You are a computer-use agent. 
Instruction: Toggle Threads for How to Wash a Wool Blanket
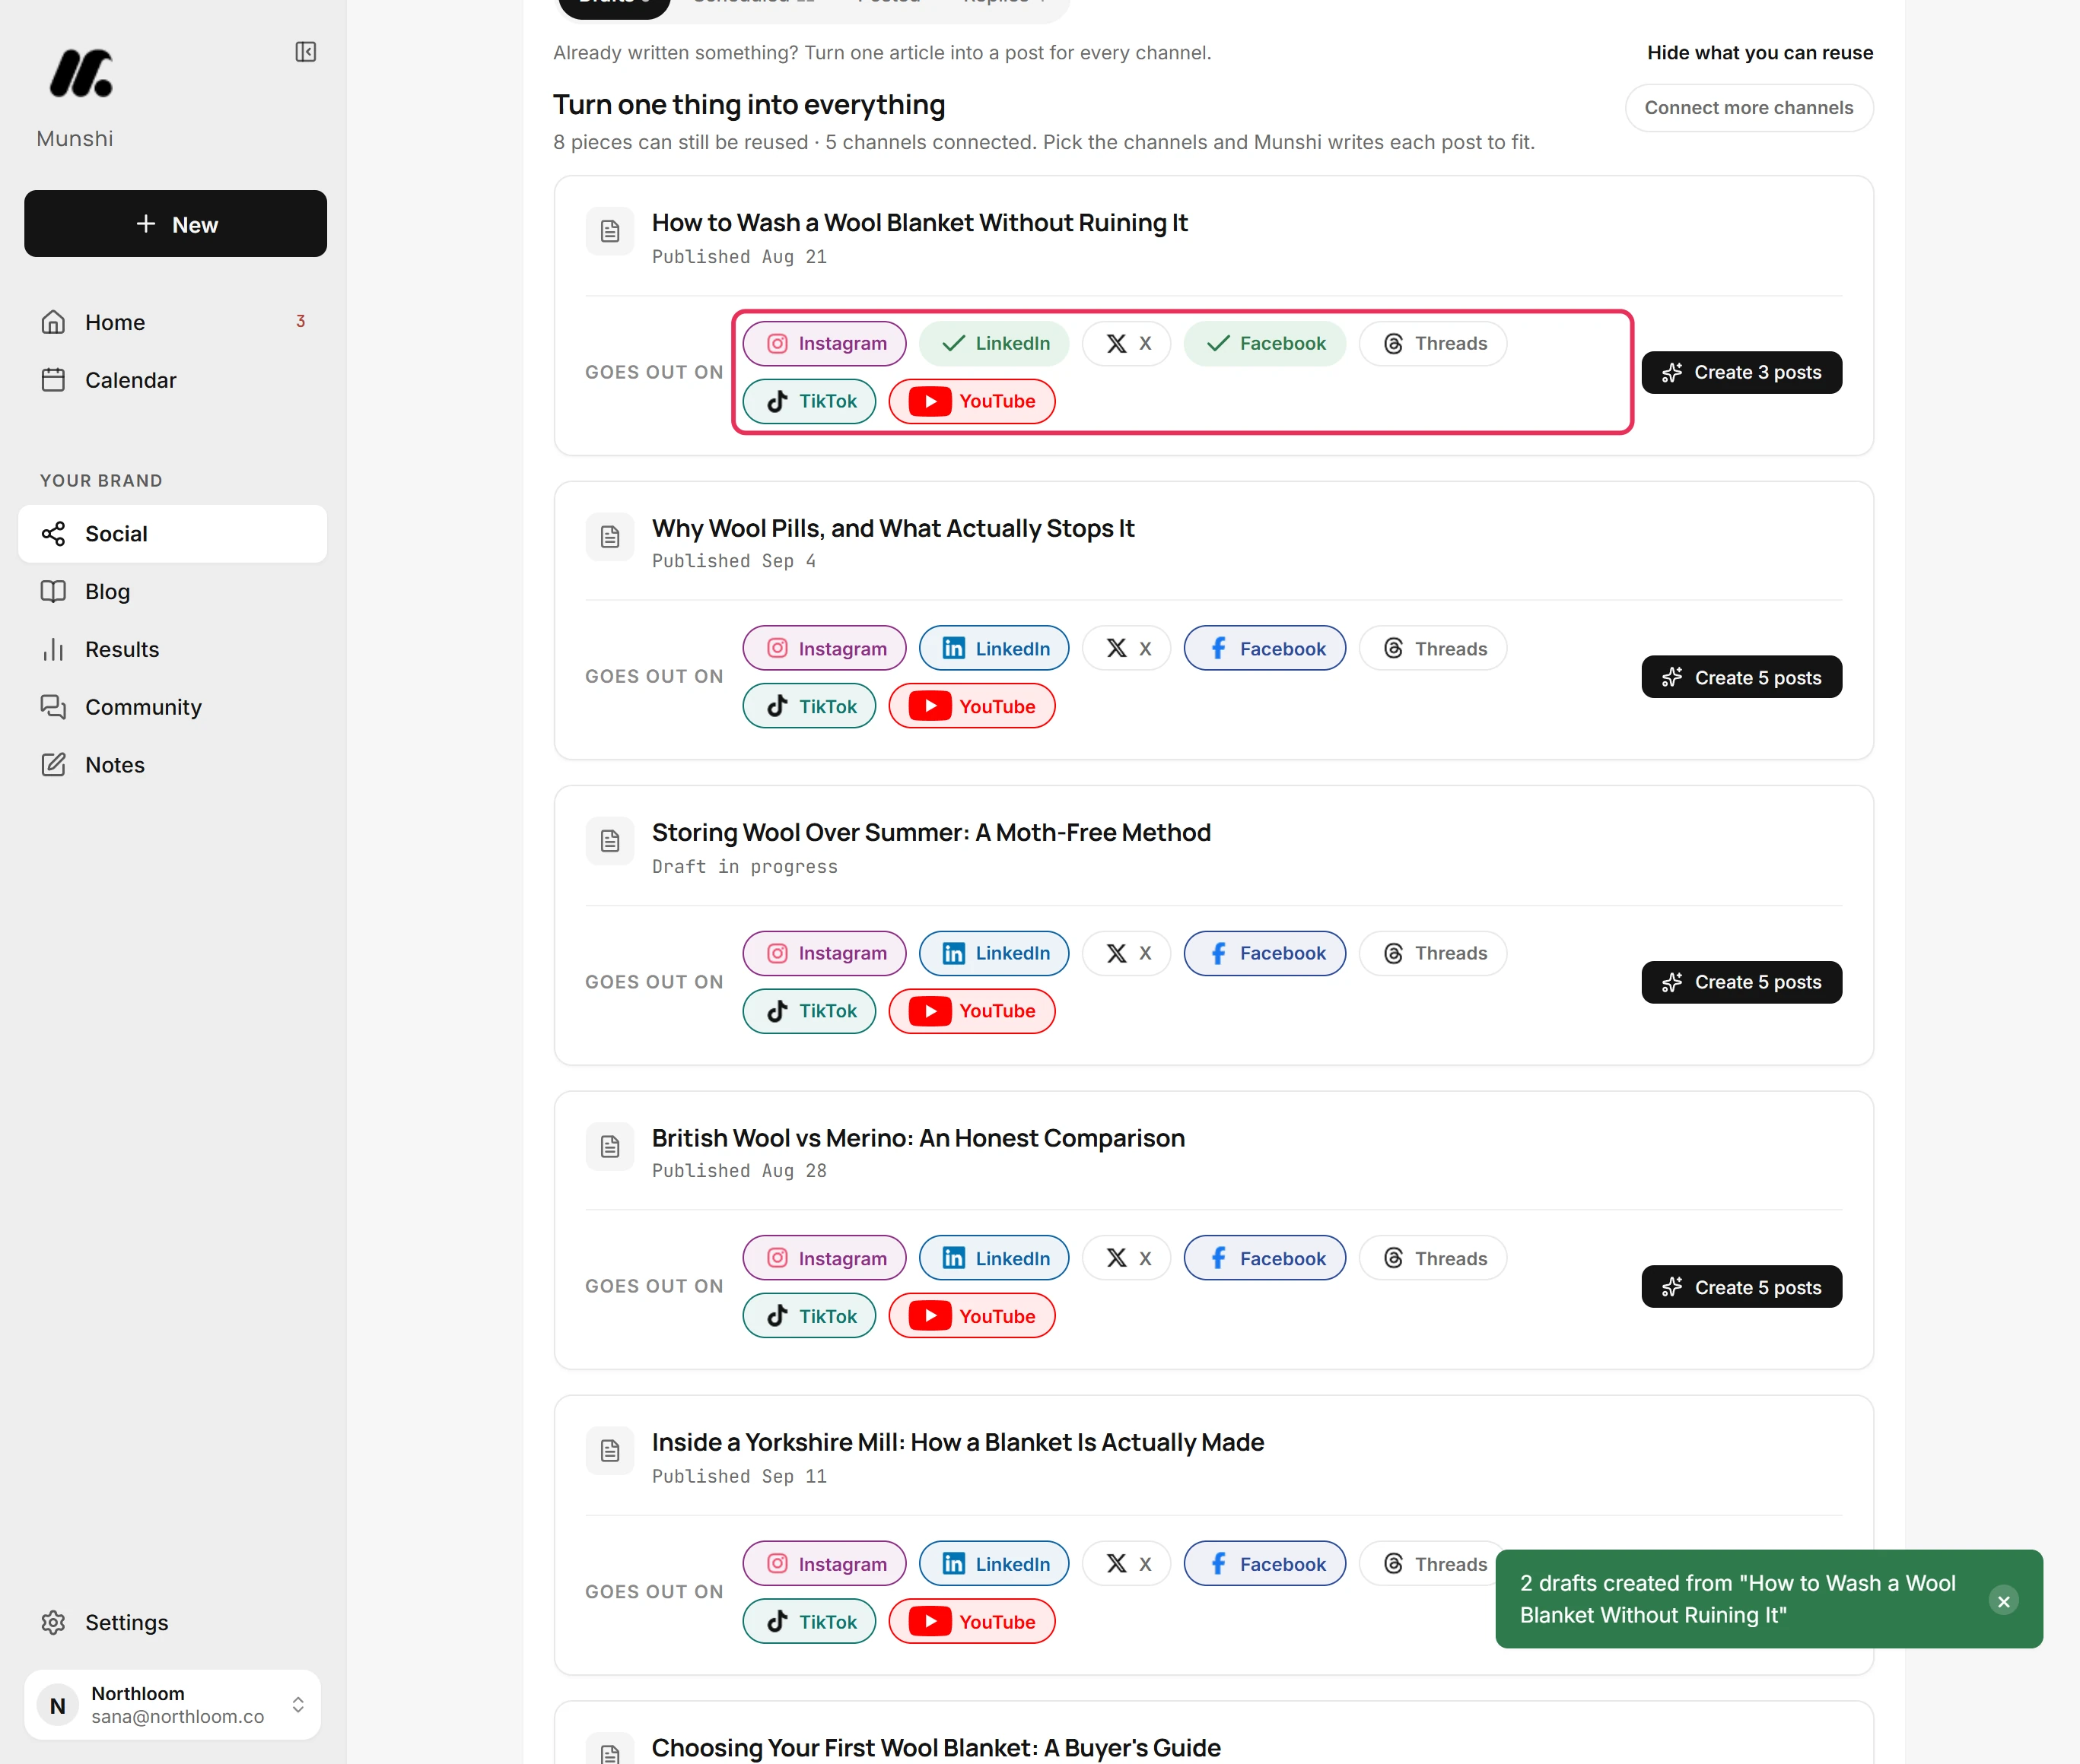(x=1433, y=344)
